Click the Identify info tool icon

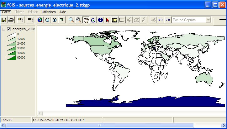click(x=100, y=20)
